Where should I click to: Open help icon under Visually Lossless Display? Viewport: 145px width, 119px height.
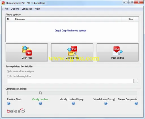coord(73,103)
